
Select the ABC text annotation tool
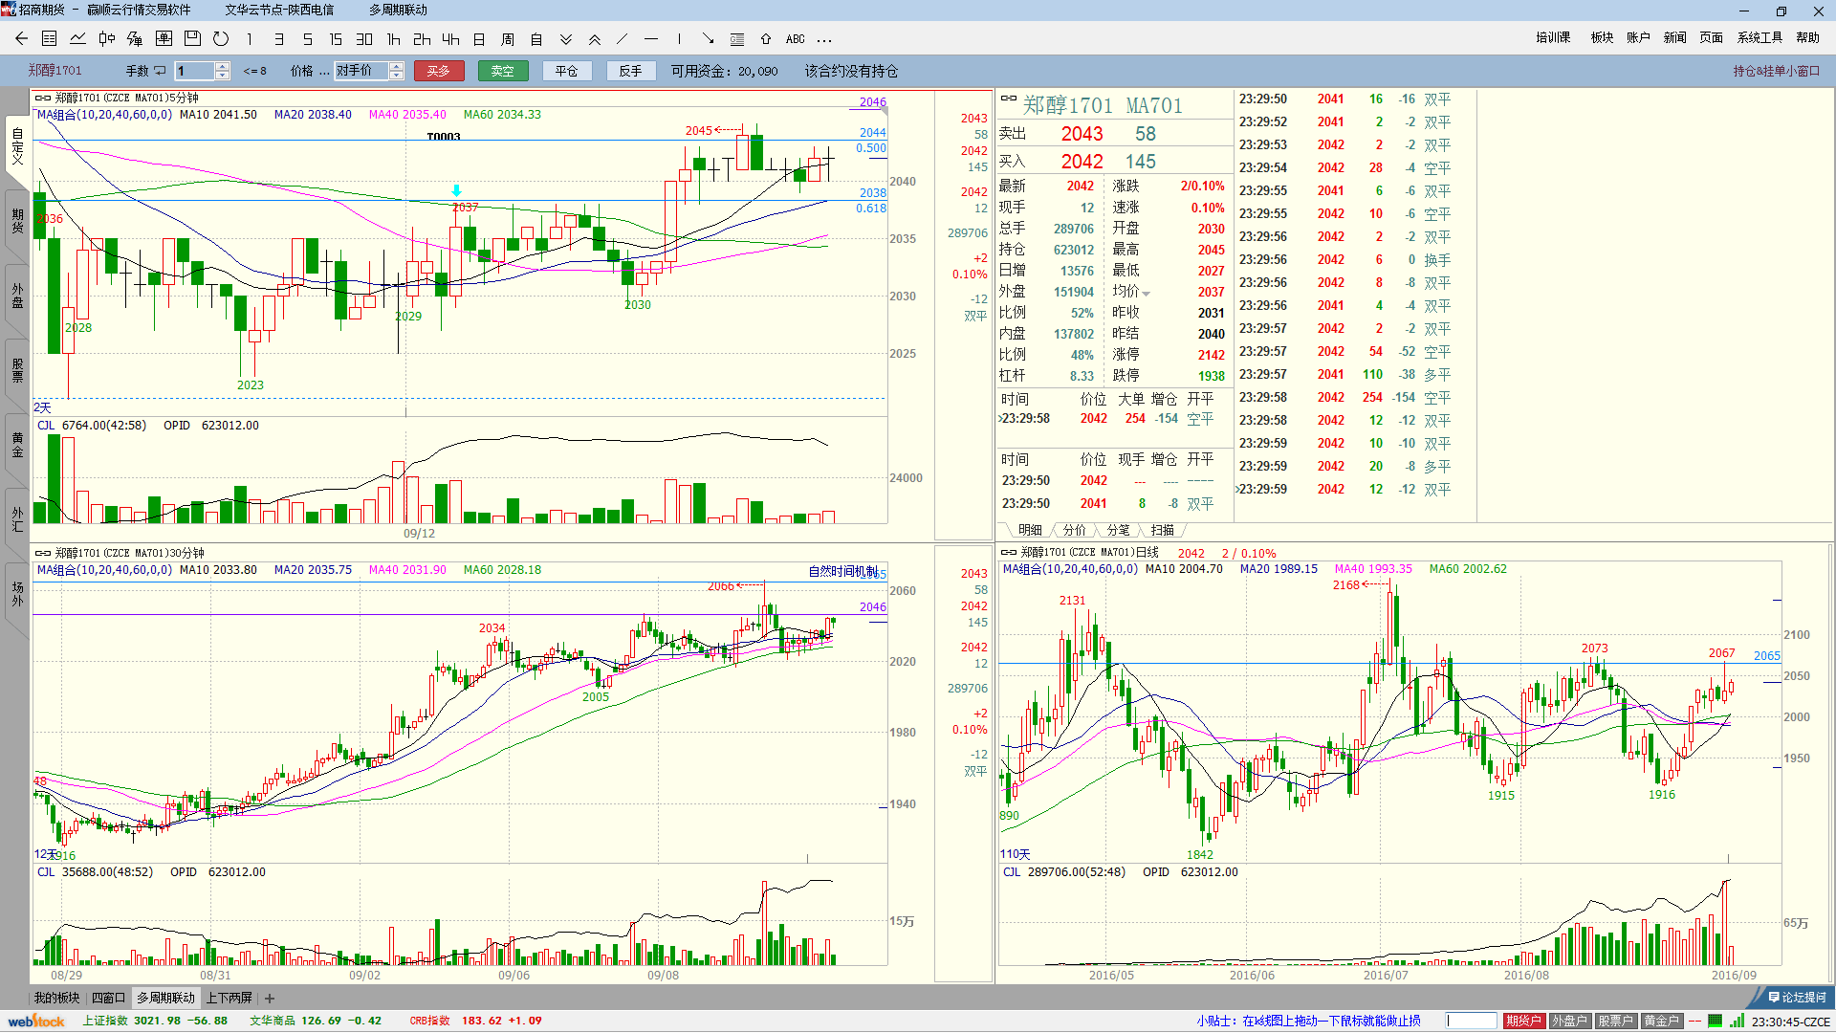(796, 39)
